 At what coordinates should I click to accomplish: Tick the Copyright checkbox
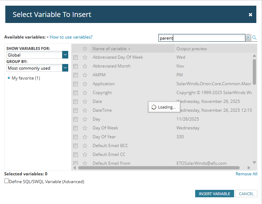76,93
